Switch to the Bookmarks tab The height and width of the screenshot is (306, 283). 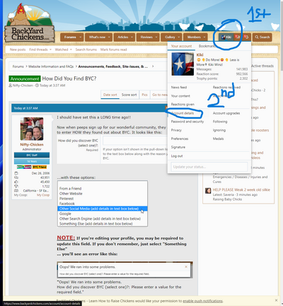point(207,46)
